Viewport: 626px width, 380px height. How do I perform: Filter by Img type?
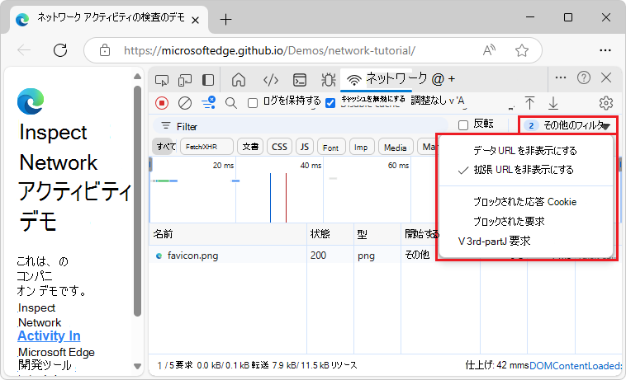[361, 147]
